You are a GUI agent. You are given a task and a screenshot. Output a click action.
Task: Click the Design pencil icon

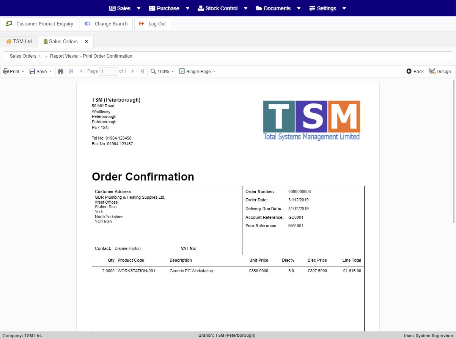coord(432,71)
